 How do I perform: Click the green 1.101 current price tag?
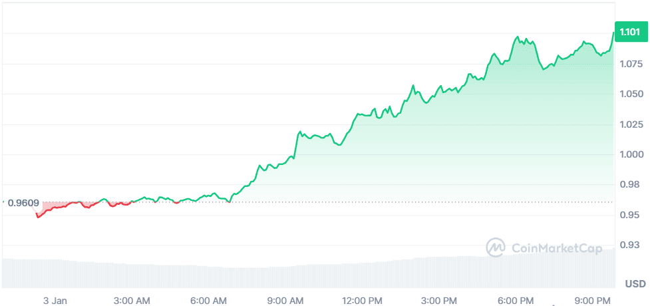630,33
